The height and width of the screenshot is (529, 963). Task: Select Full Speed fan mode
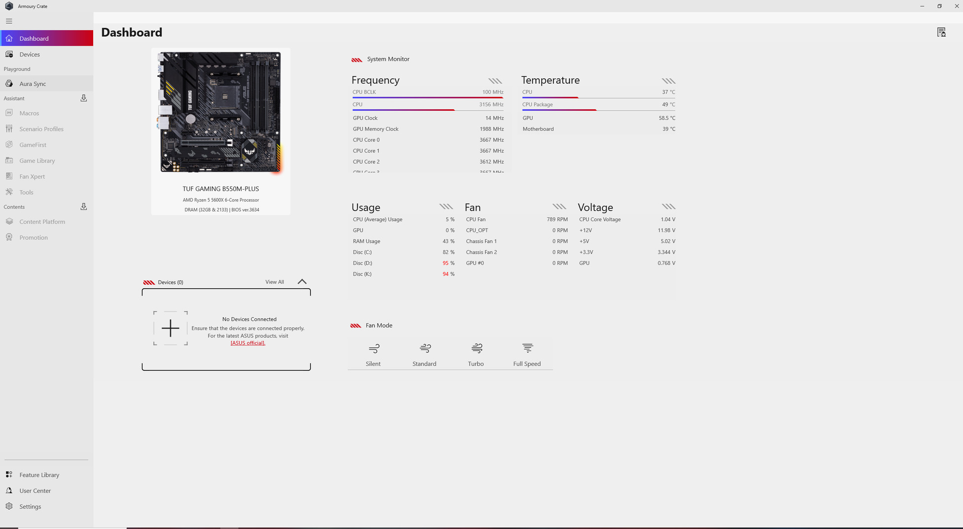pyautogui.click(x=527, y=355)
